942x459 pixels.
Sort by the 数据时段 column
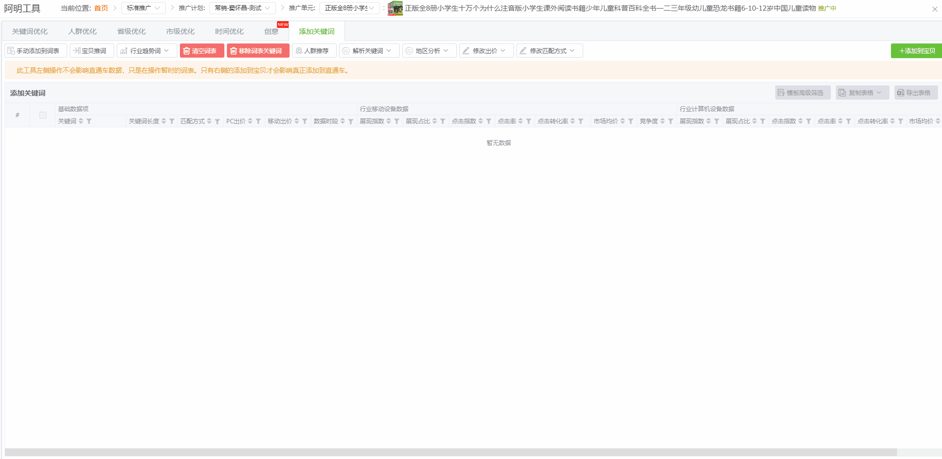343,121
